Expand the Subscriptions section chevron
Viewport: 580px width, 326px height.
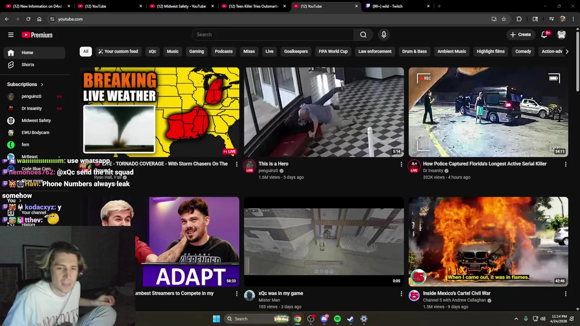point(42,84)
